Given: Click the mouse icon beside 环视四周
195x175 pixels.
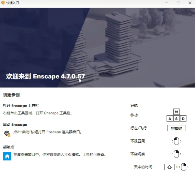Looking at the screenshot, I should click(176, 141).
